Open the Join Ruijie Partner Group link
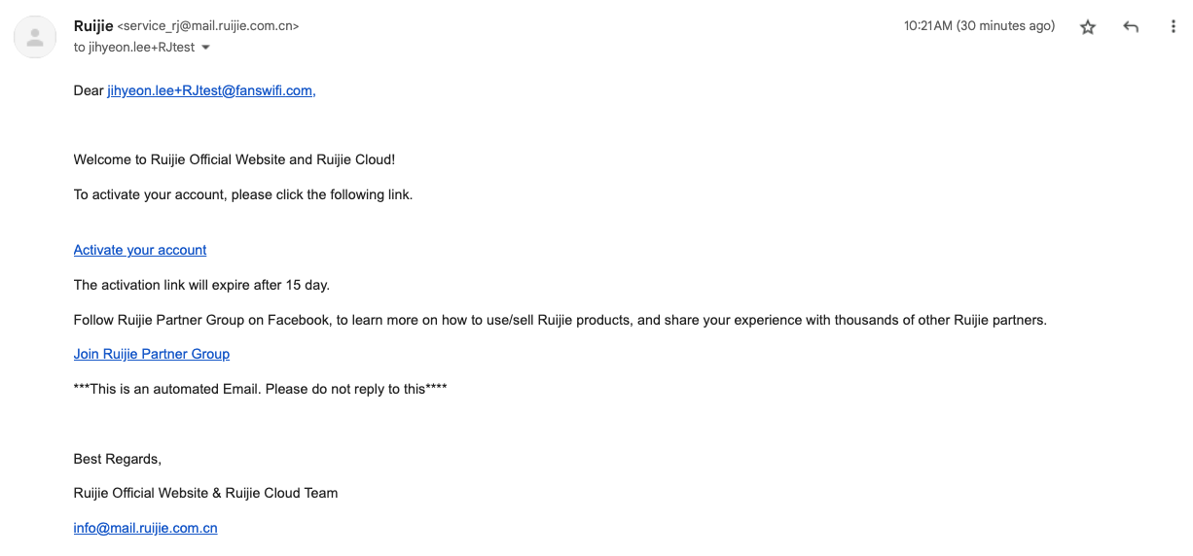1193x556 pixels. click(152, 354)
